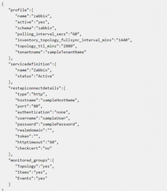
Task: Click the "topology_ttl_mins" key
Action: tap(37, 46)
